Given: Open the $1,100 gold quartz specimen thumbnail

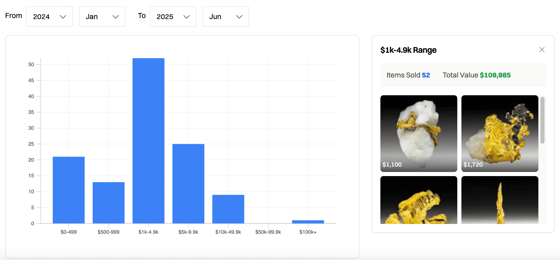Looking at the screenshot, I should (419, 133).
